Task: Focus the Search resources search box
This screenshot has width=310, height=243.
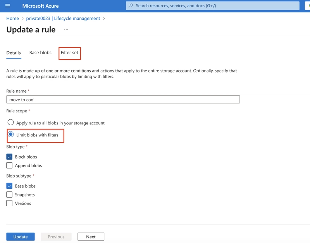Action: (212, 6)
